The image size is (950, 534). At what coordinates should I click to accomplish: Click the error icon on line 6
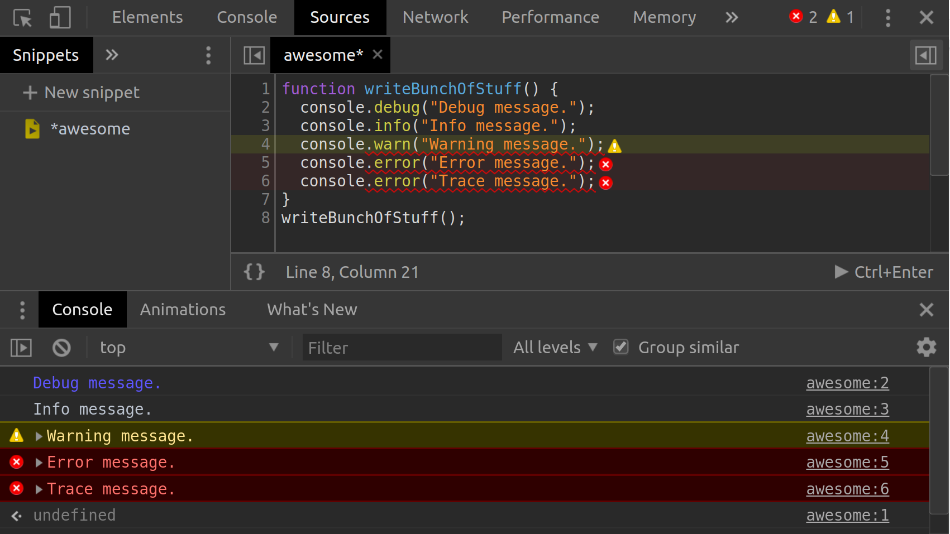(605, 183)
